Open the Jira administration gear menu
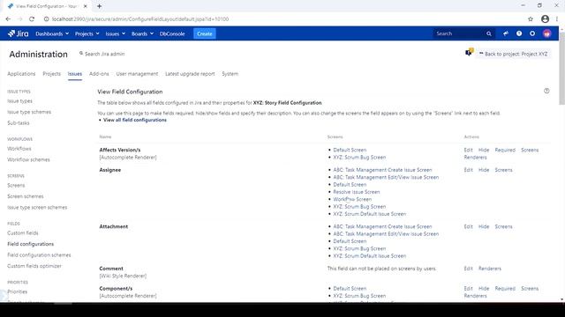Image resolution: width=565 pixels, height=317 pixels. pos(532,33)
